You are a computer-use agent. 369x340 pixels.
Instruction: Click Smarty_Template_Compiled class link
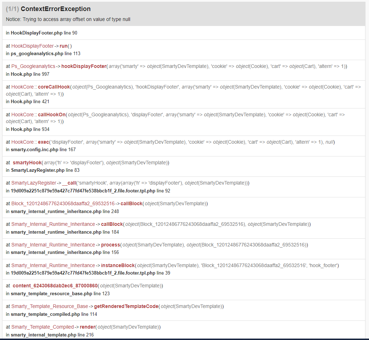pos(43,327)
